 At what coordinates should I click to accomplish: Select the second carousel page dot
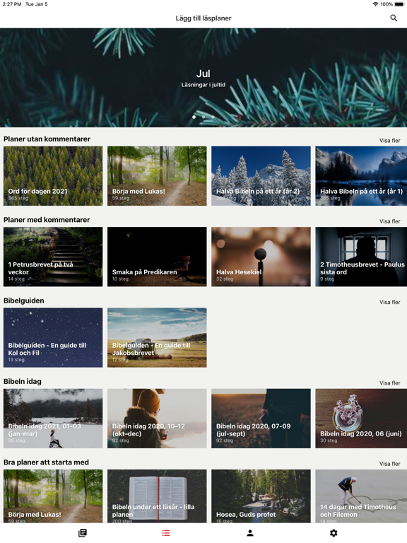pyautogui.click(x=203, y=117)
